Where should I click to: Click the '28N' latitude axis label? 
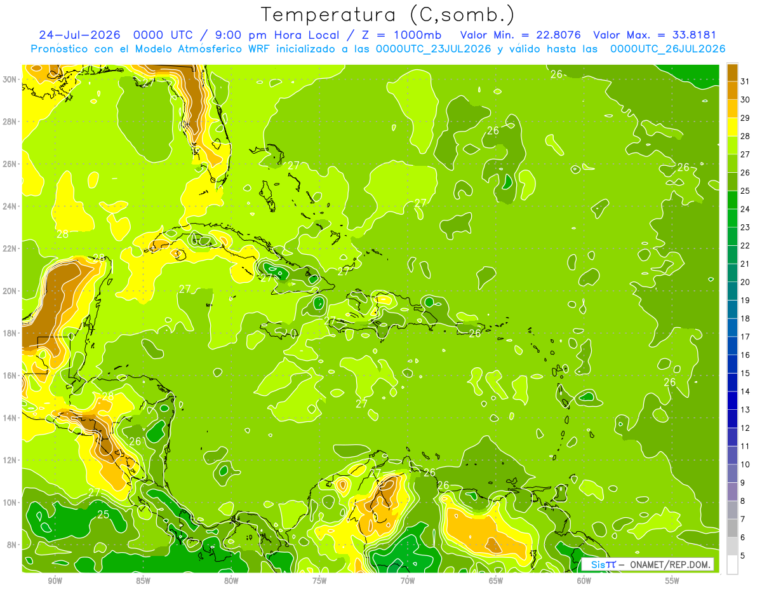pyautogui.click(x=10, y=121)
